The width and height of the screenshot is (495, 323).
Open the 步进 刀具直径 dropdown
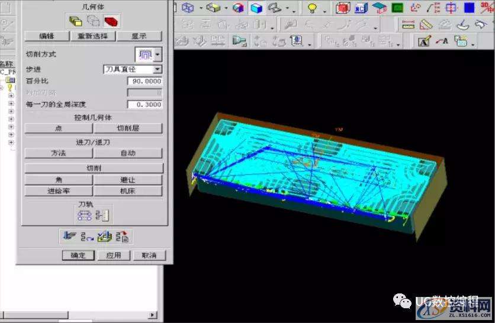pos(157,70)
